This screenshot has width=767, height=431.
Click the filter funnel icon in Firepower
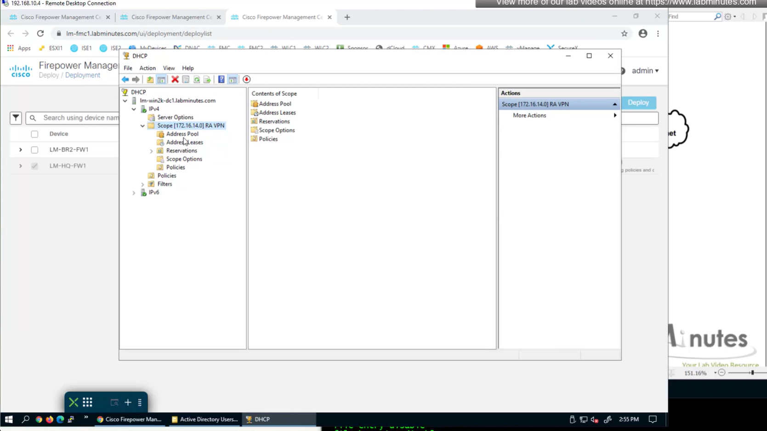16,118
